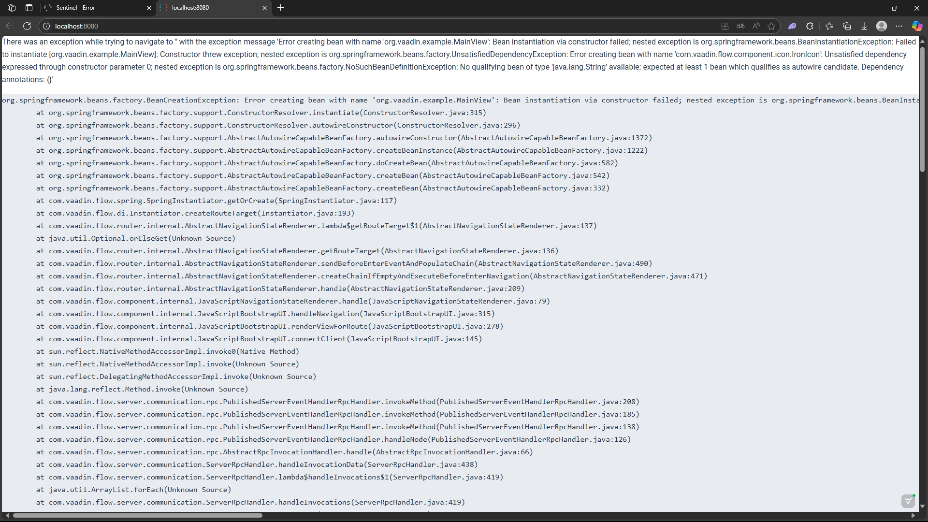928x522 pixels.
Task: Open a new tab with plus button
Action: click(281, 8)
